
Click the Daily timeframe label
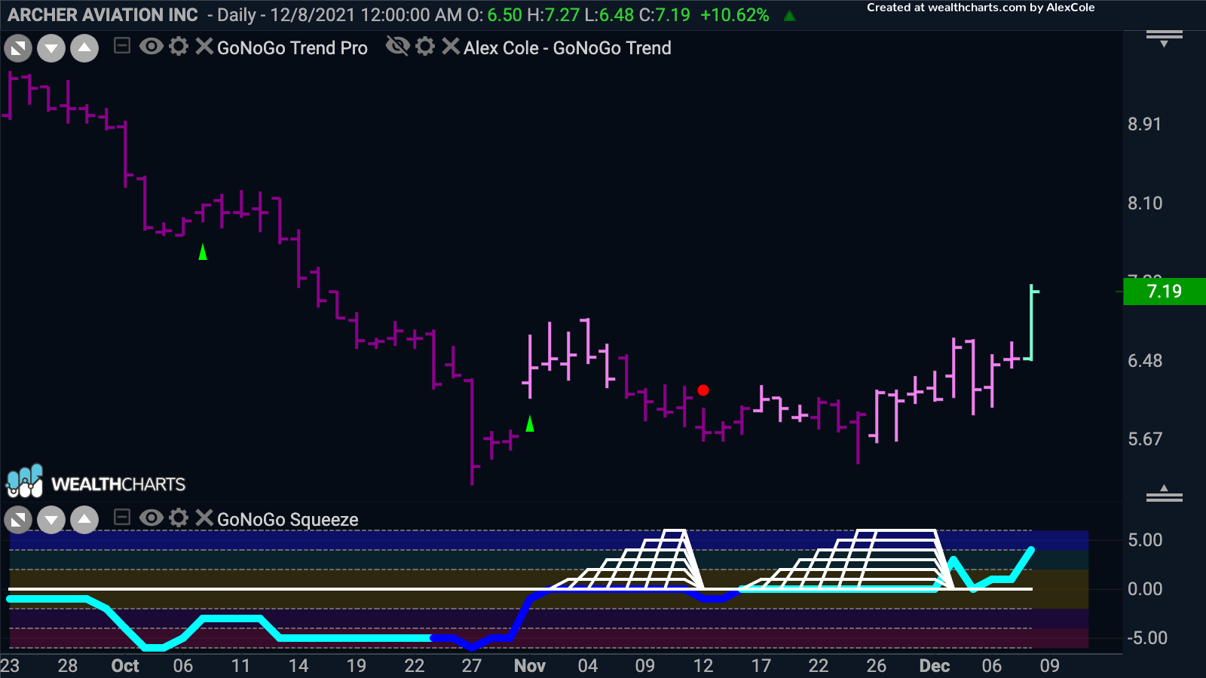pos(237,15)
